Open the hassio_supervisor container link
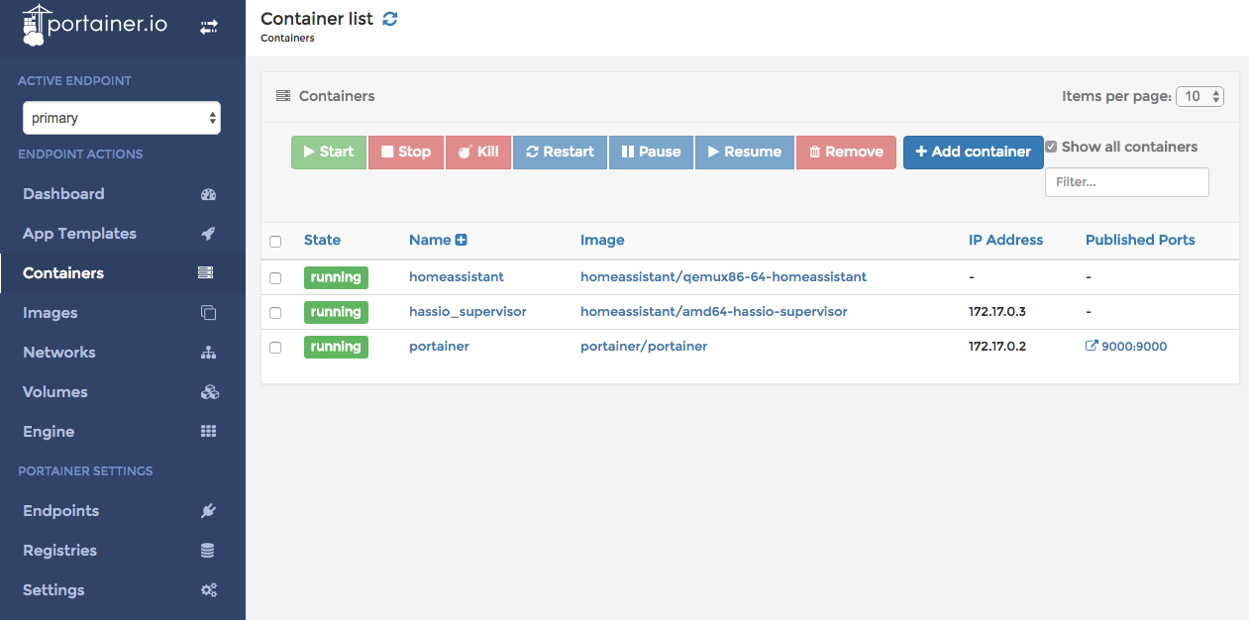Image resolution: width=1249 pixels, height=620 pixels. click(468, 312)
